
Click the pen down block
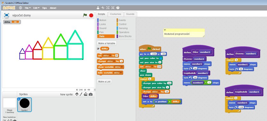[146, 75]
